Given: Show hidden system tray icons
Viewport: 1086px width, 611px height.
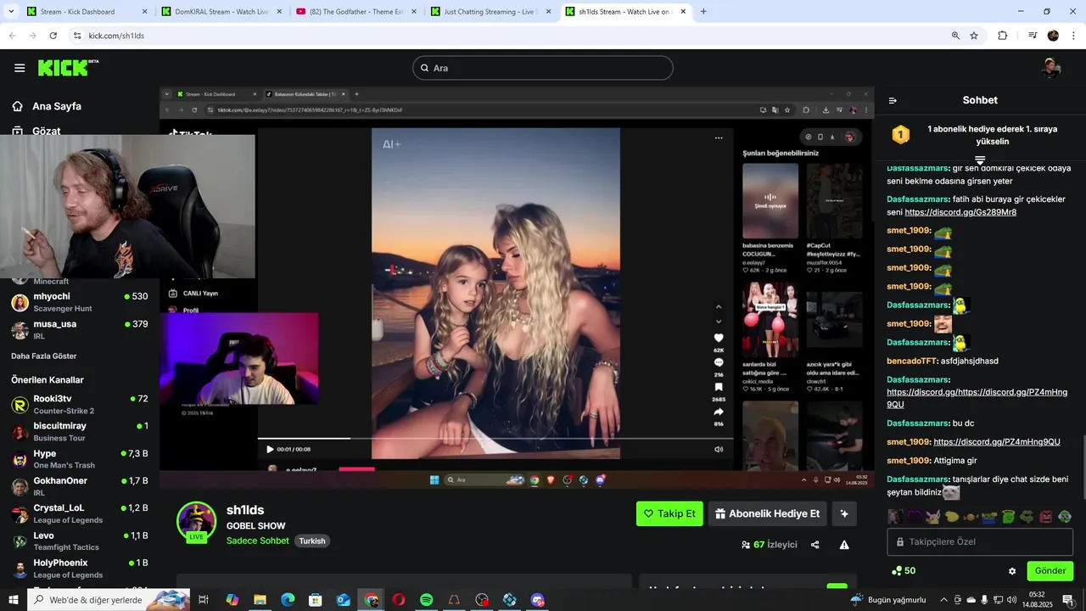Looking at the screenshot, I should 943,600.
